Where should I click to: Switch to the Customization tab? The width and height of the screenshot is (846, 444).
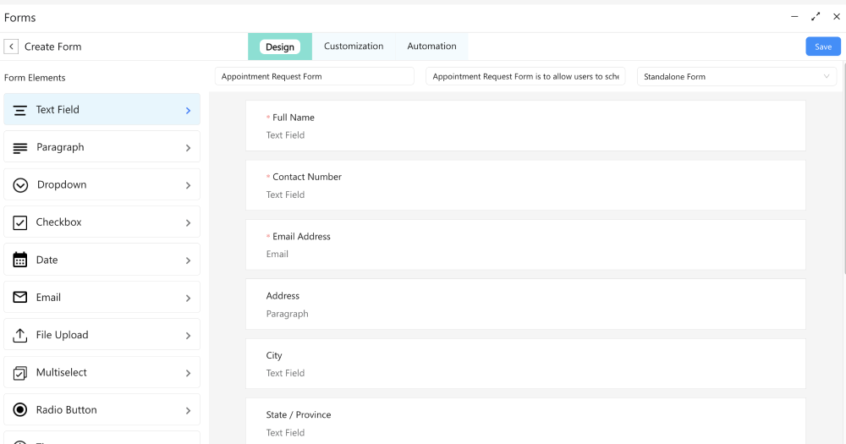(x=354, y=47)
